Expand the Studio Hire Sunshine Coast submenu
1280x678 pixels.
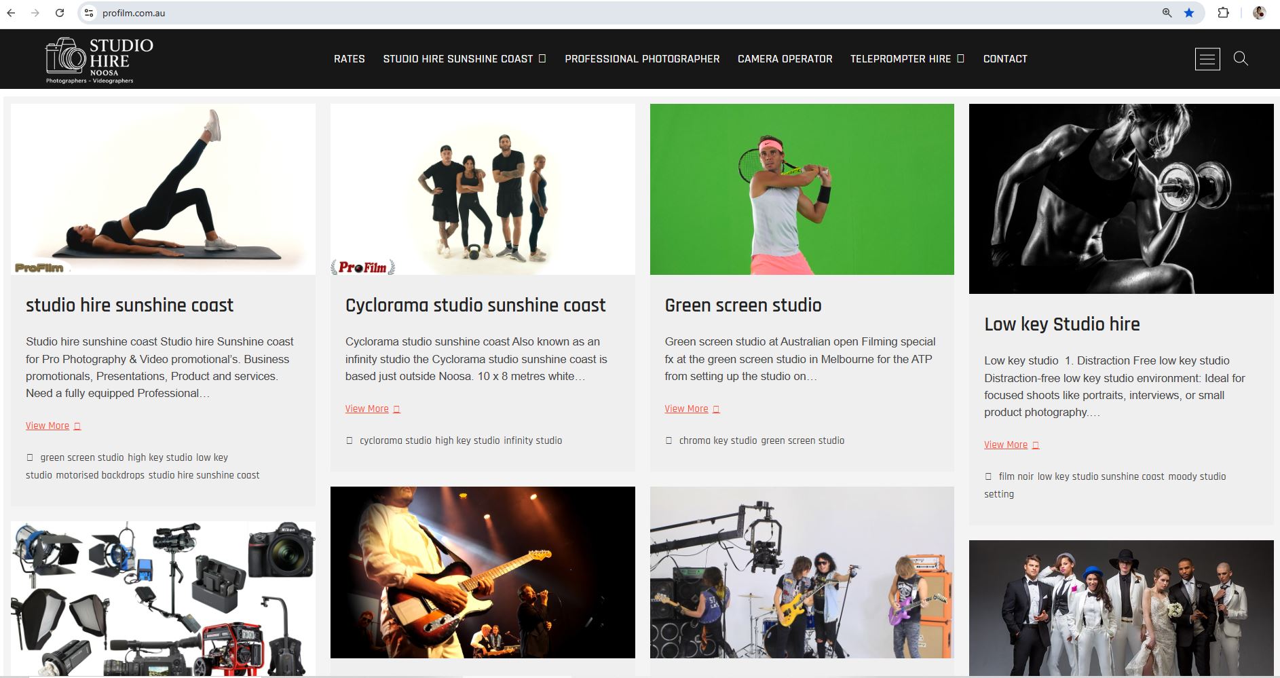coord(543,58)
